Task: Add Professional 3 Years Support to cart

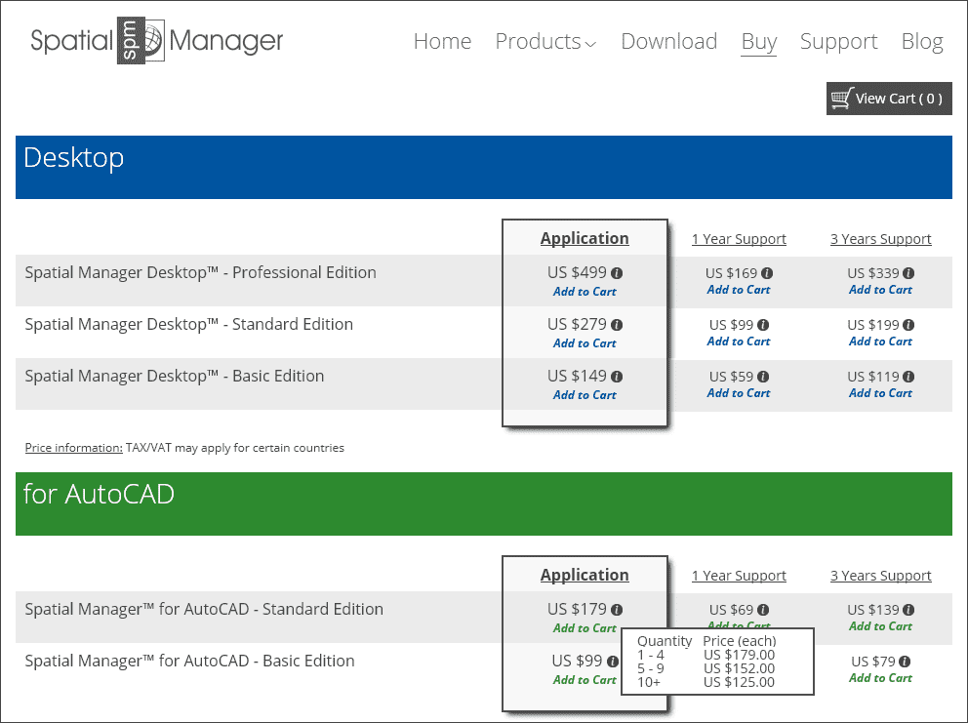Action: click(x=880, y=290)
